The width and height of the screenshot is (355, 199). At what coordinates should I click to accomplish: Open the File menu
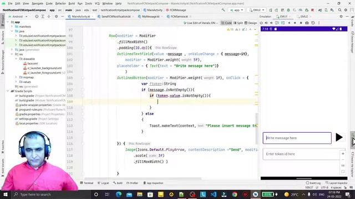10,4
